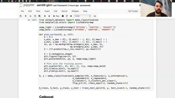The image size is (175, 98).
Task: Open the command palette keyboard icon
Action: (x=95, y=16)
